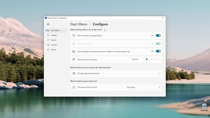Click power icon beside power button setting
The height and width of the screenshot is (118, 210).
[x=74, y=87]
